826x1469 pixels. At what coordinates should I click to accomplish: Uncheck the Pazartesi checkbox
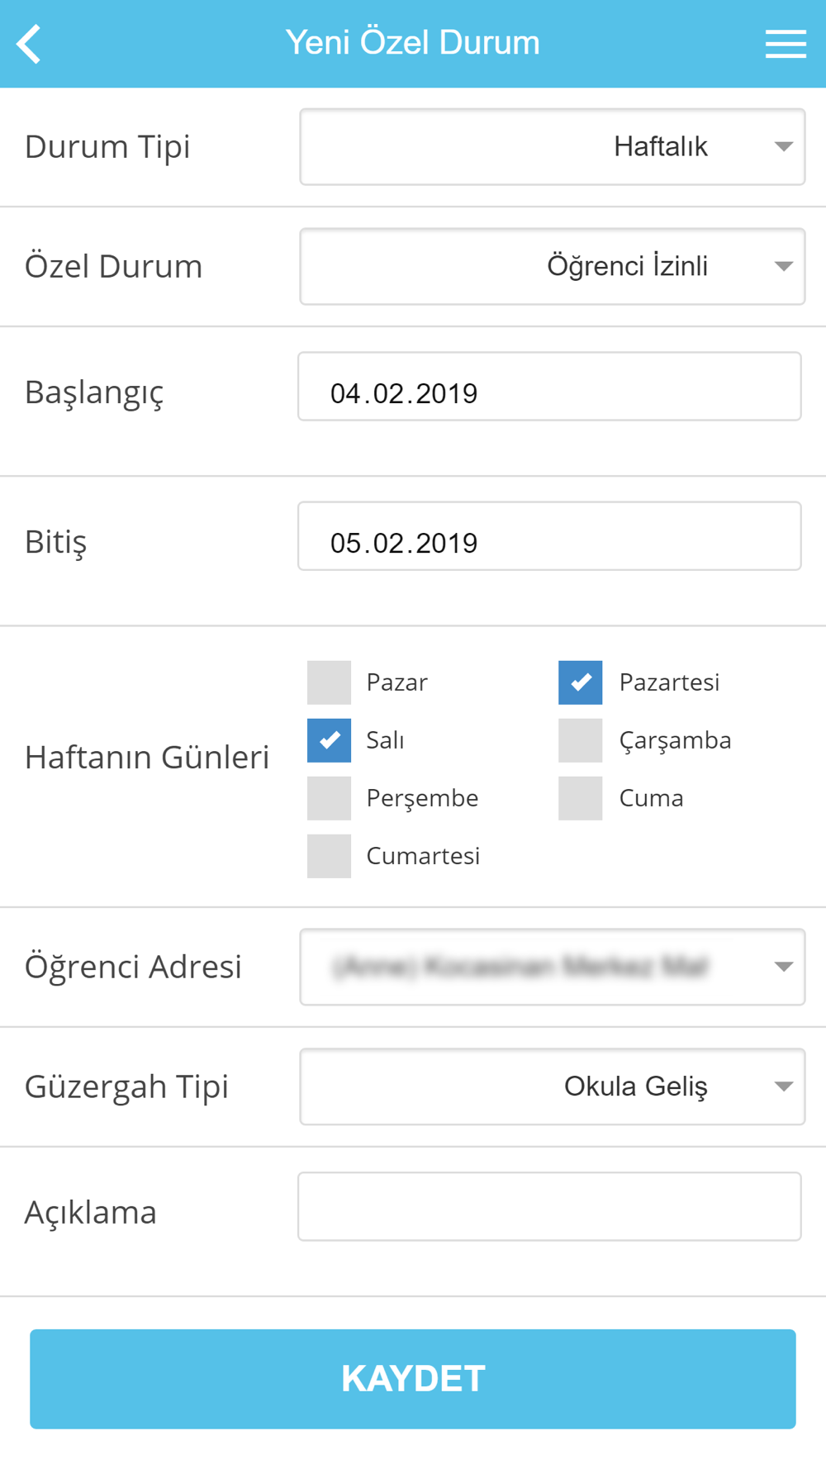[580, 682]
